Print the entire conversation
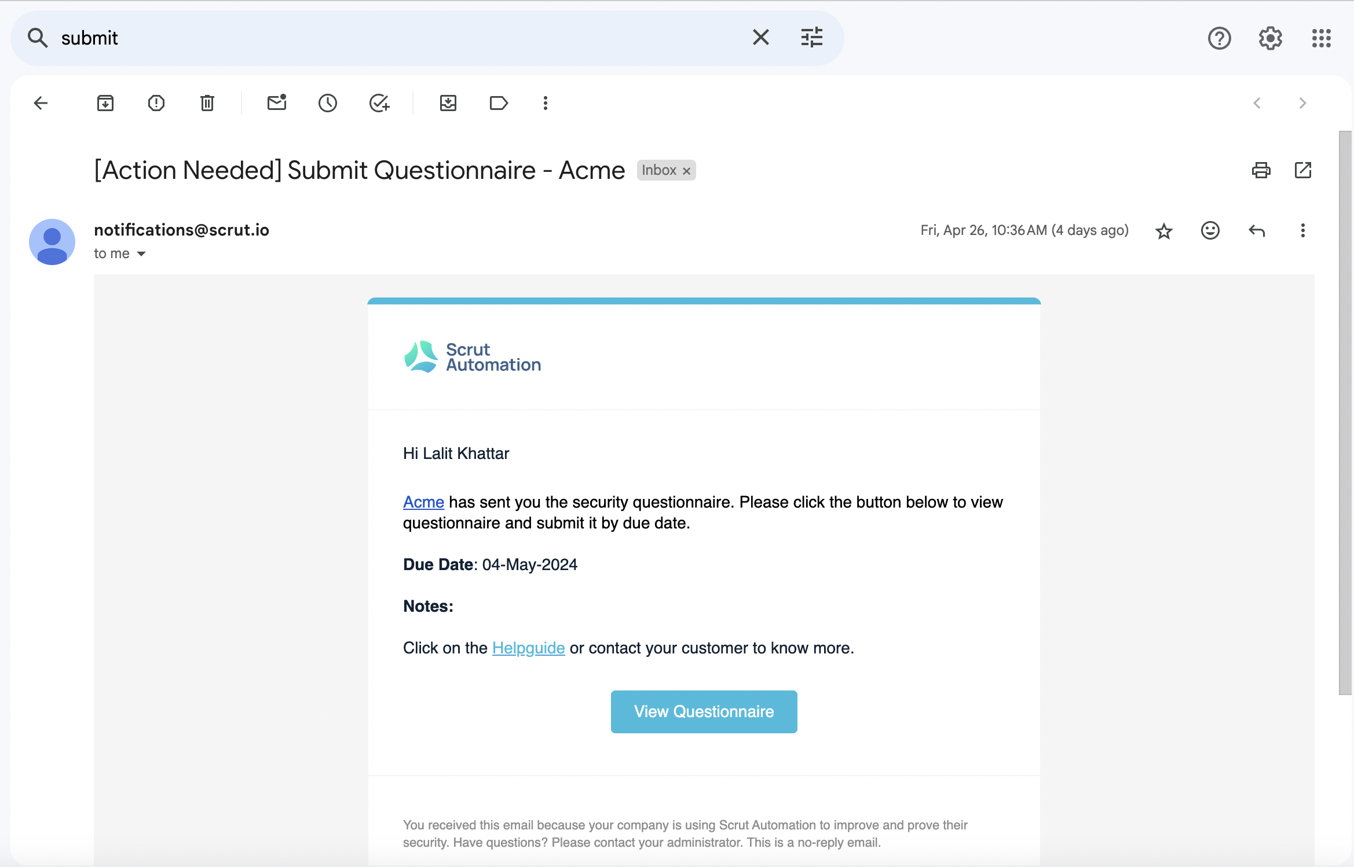 (1261, 170)
